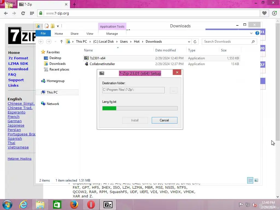Click the Properties quick access icon

pyautogui.click(x=47, y=26)
